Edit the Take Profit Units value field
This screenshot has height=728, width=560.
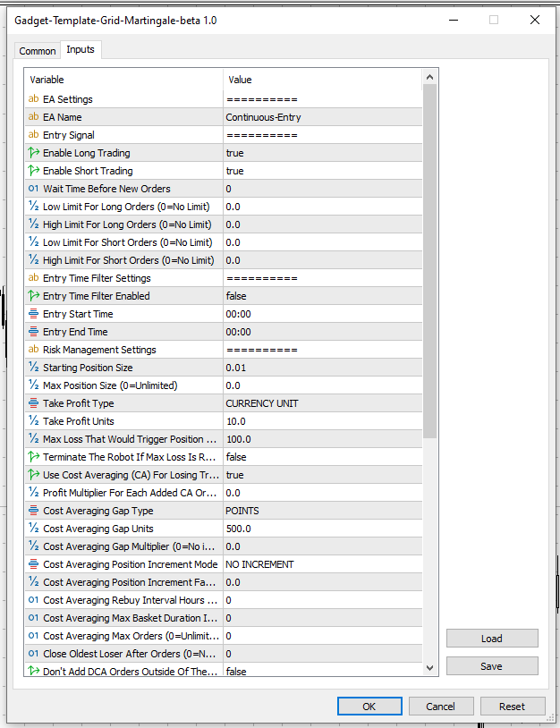point(322,421)
